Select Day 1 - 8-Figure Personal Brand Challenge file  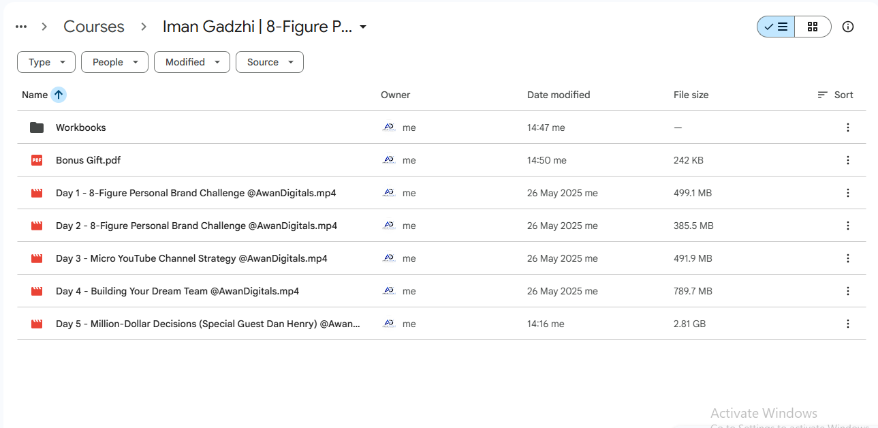(196, 193)
